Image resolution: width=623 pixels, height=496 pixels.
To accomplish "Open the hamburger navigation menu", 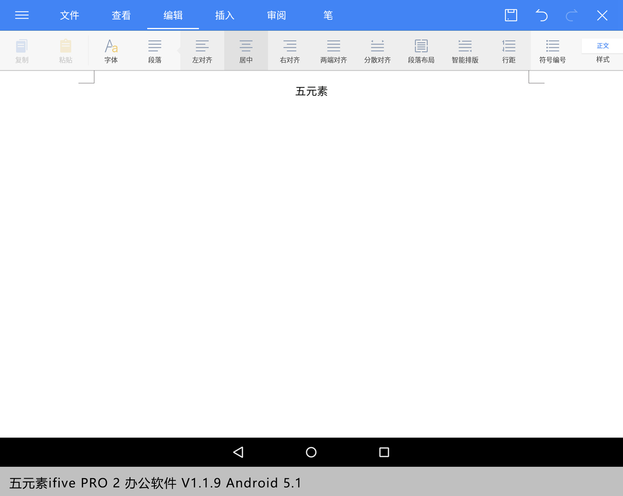I will pyautogui.click(x=21, y=15).
